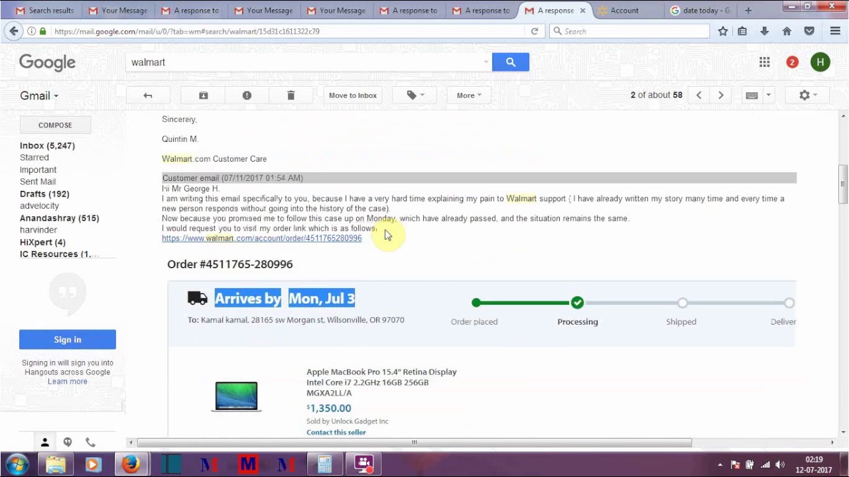Image resolution: width=849 pixels, height=477 pixels.
Task: Go to the older conversation arrow
Action: coord(721,95)
